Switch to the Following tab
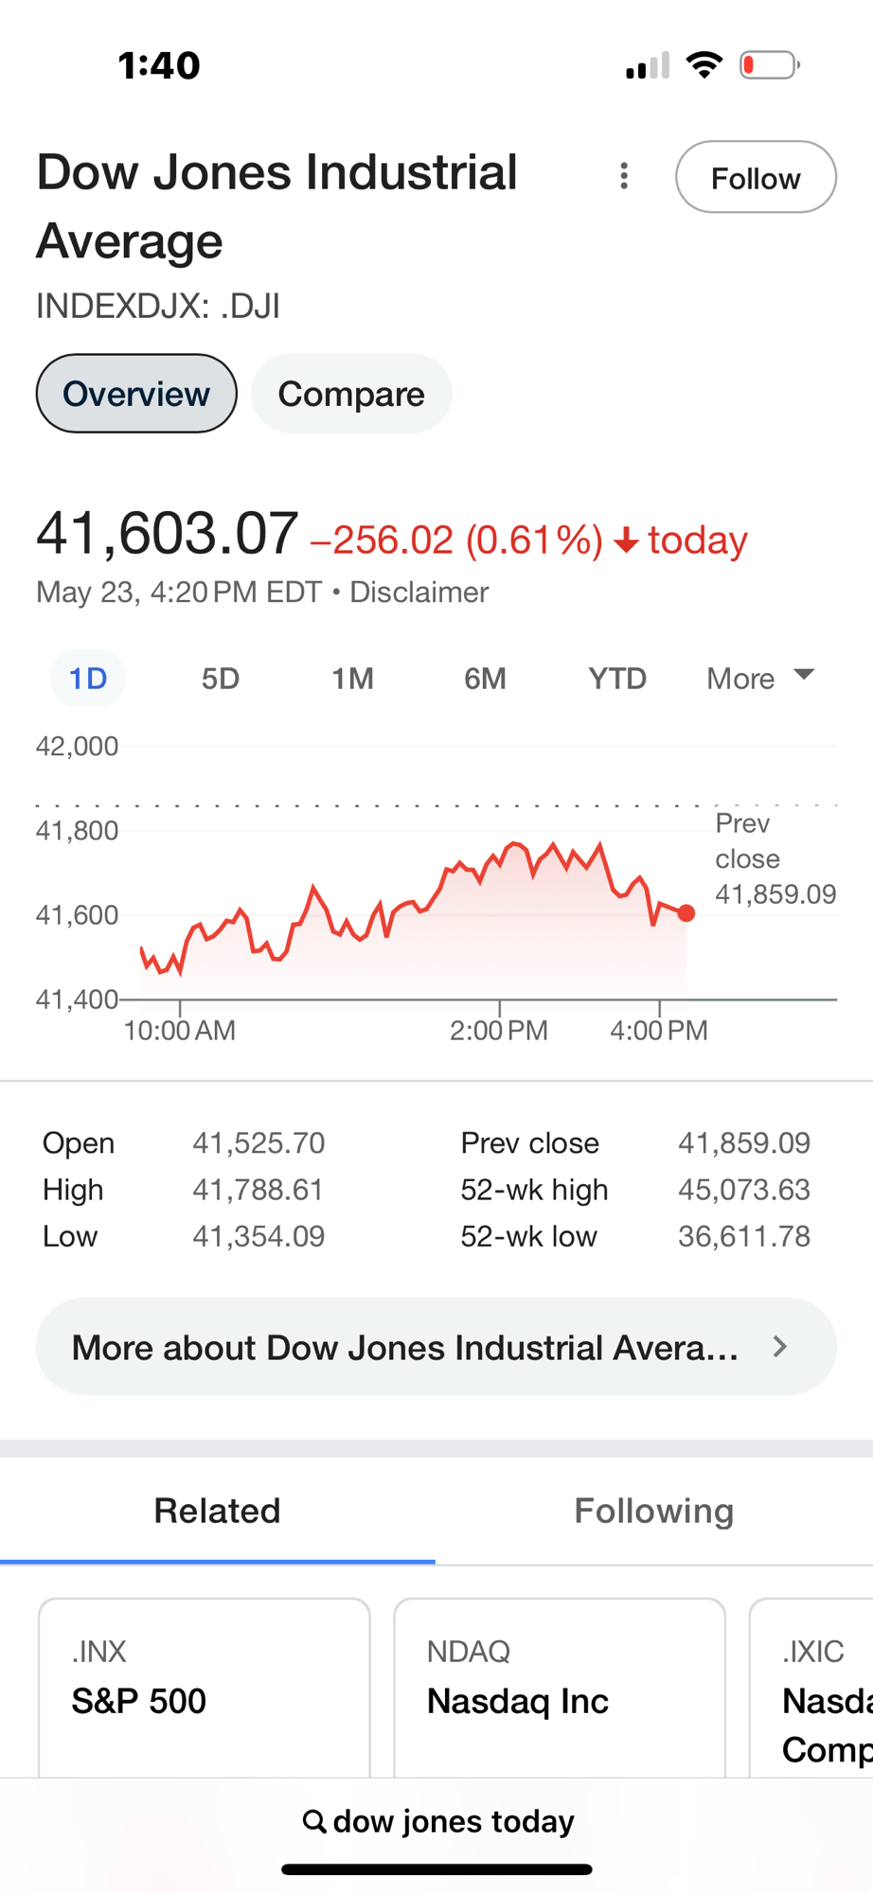This screenshot has height=1893, width=873. coord(653,1511)
